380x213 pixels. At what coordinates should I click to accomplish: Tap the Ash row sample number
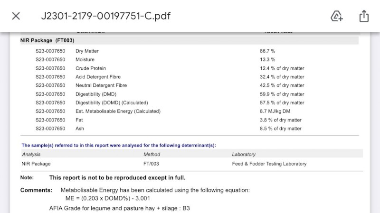pyautogui.click(x=50, y=129)
